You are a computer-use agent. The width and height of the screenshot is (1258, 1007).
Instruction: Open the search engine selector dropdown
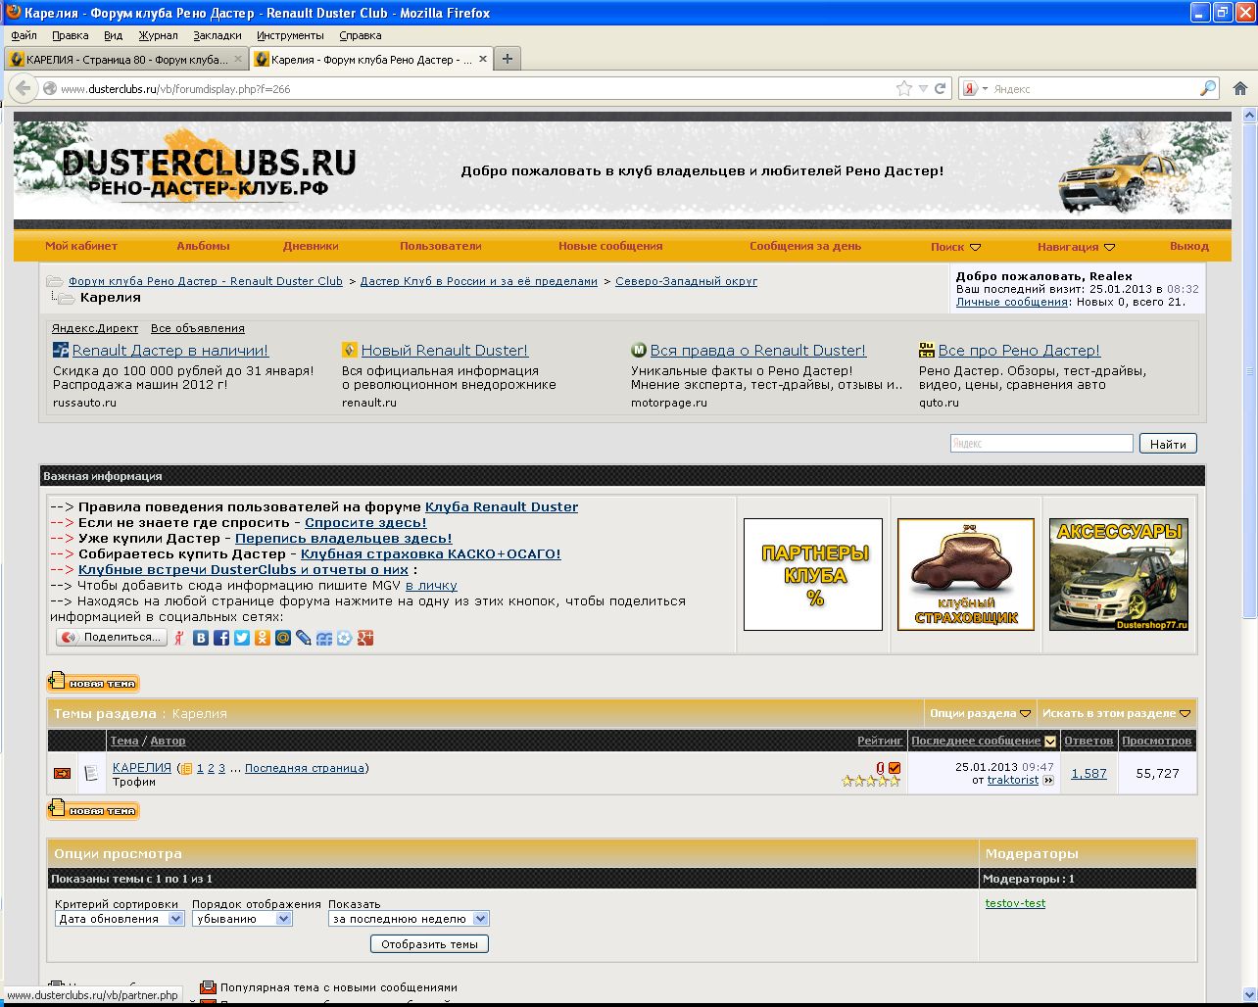tap(975, 88)
